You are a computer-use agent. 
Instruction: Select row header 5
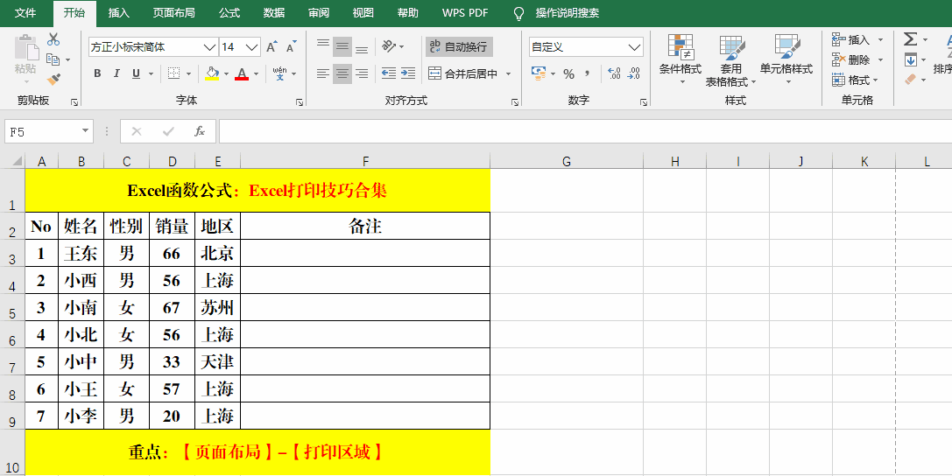pos(13,307)
